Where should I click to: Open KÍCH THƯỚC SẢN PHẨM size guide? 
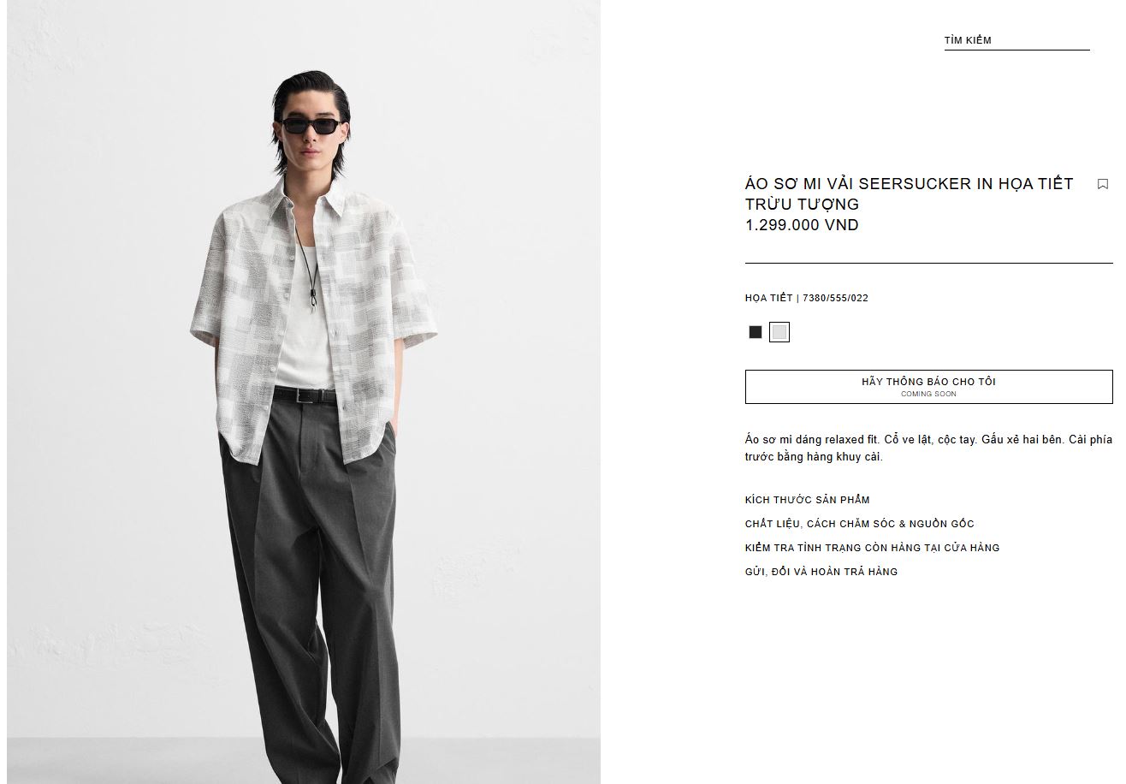point(808,500)
